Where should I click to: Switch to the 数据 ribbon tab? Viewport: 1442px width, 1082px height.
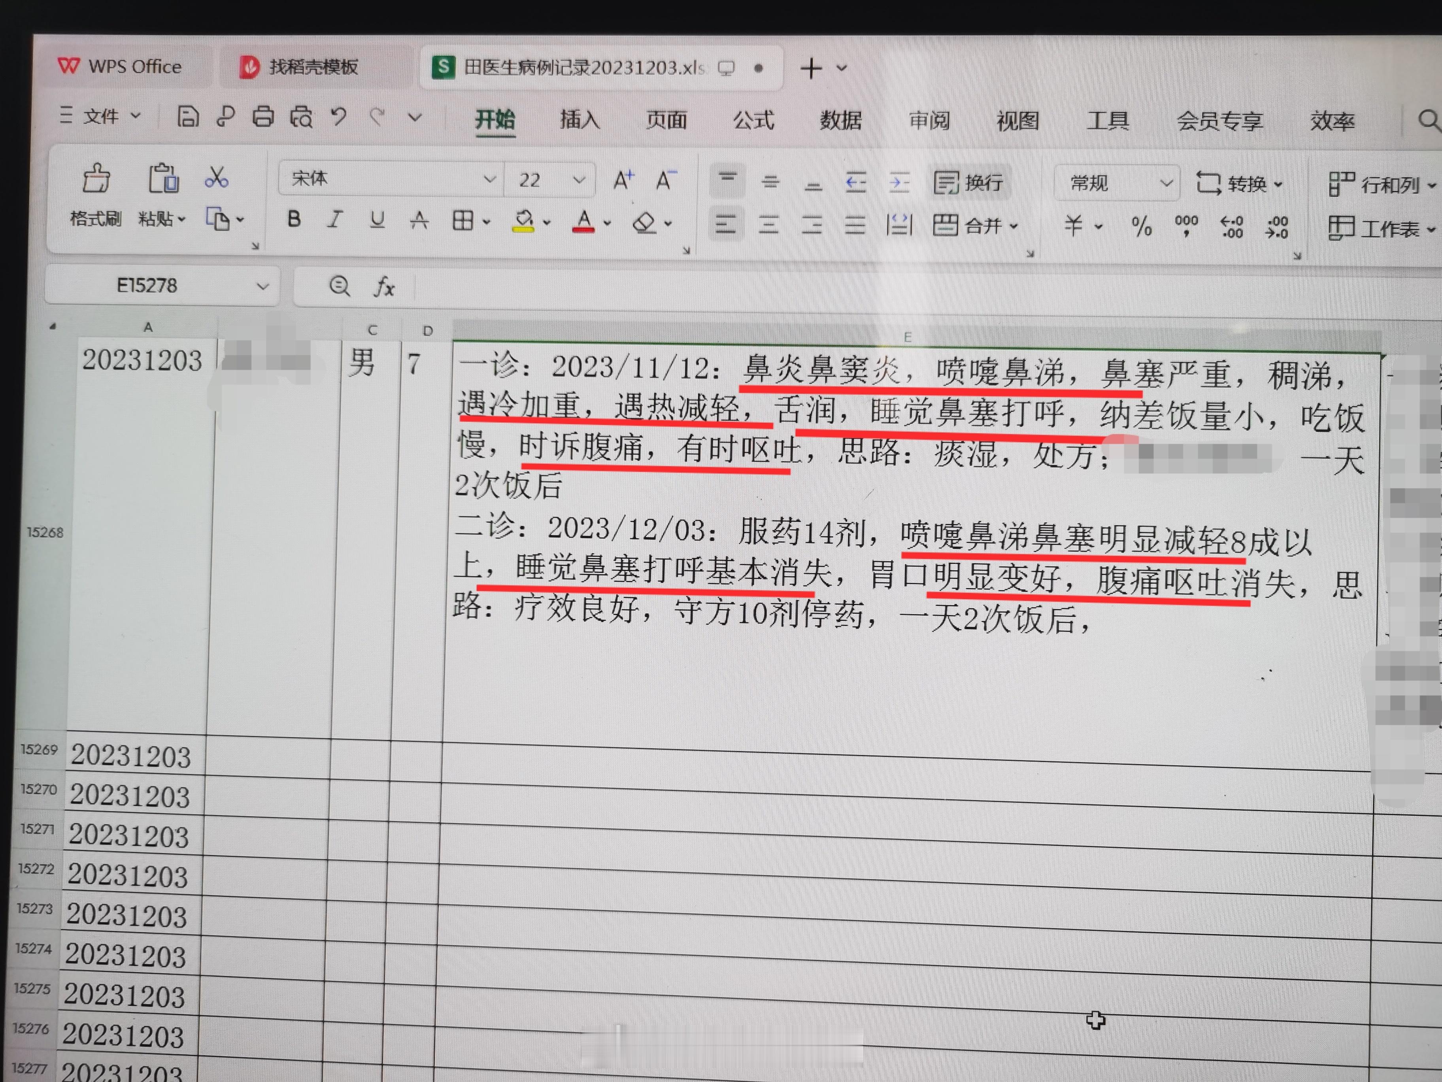841,121
